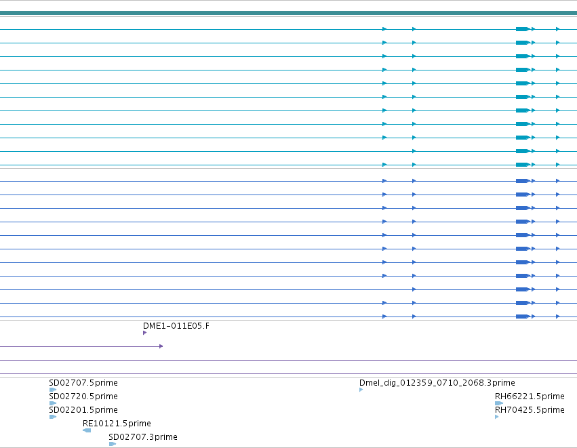Screen dimensions: 577x448
Task: Click thick exon of dark-blue transcript missing first arrowhead
Action: coord(523,289)
